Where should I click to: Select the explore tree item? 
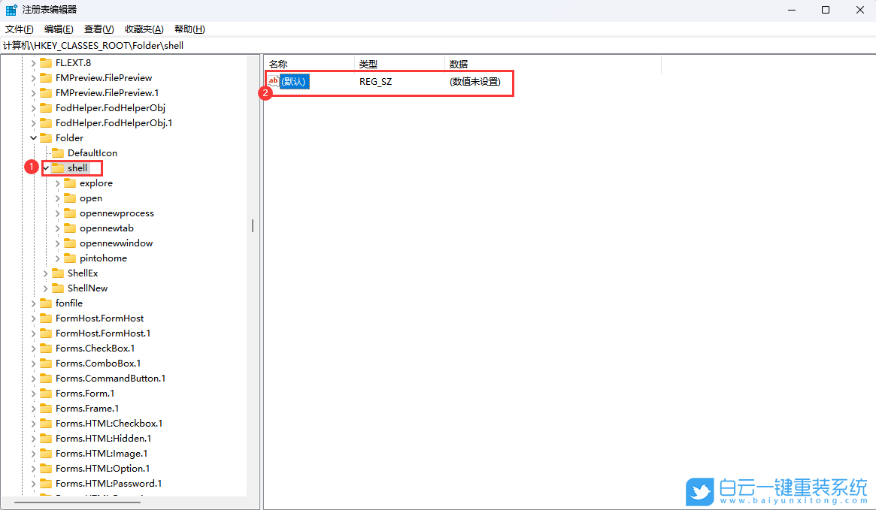click(x=95, y=183)
